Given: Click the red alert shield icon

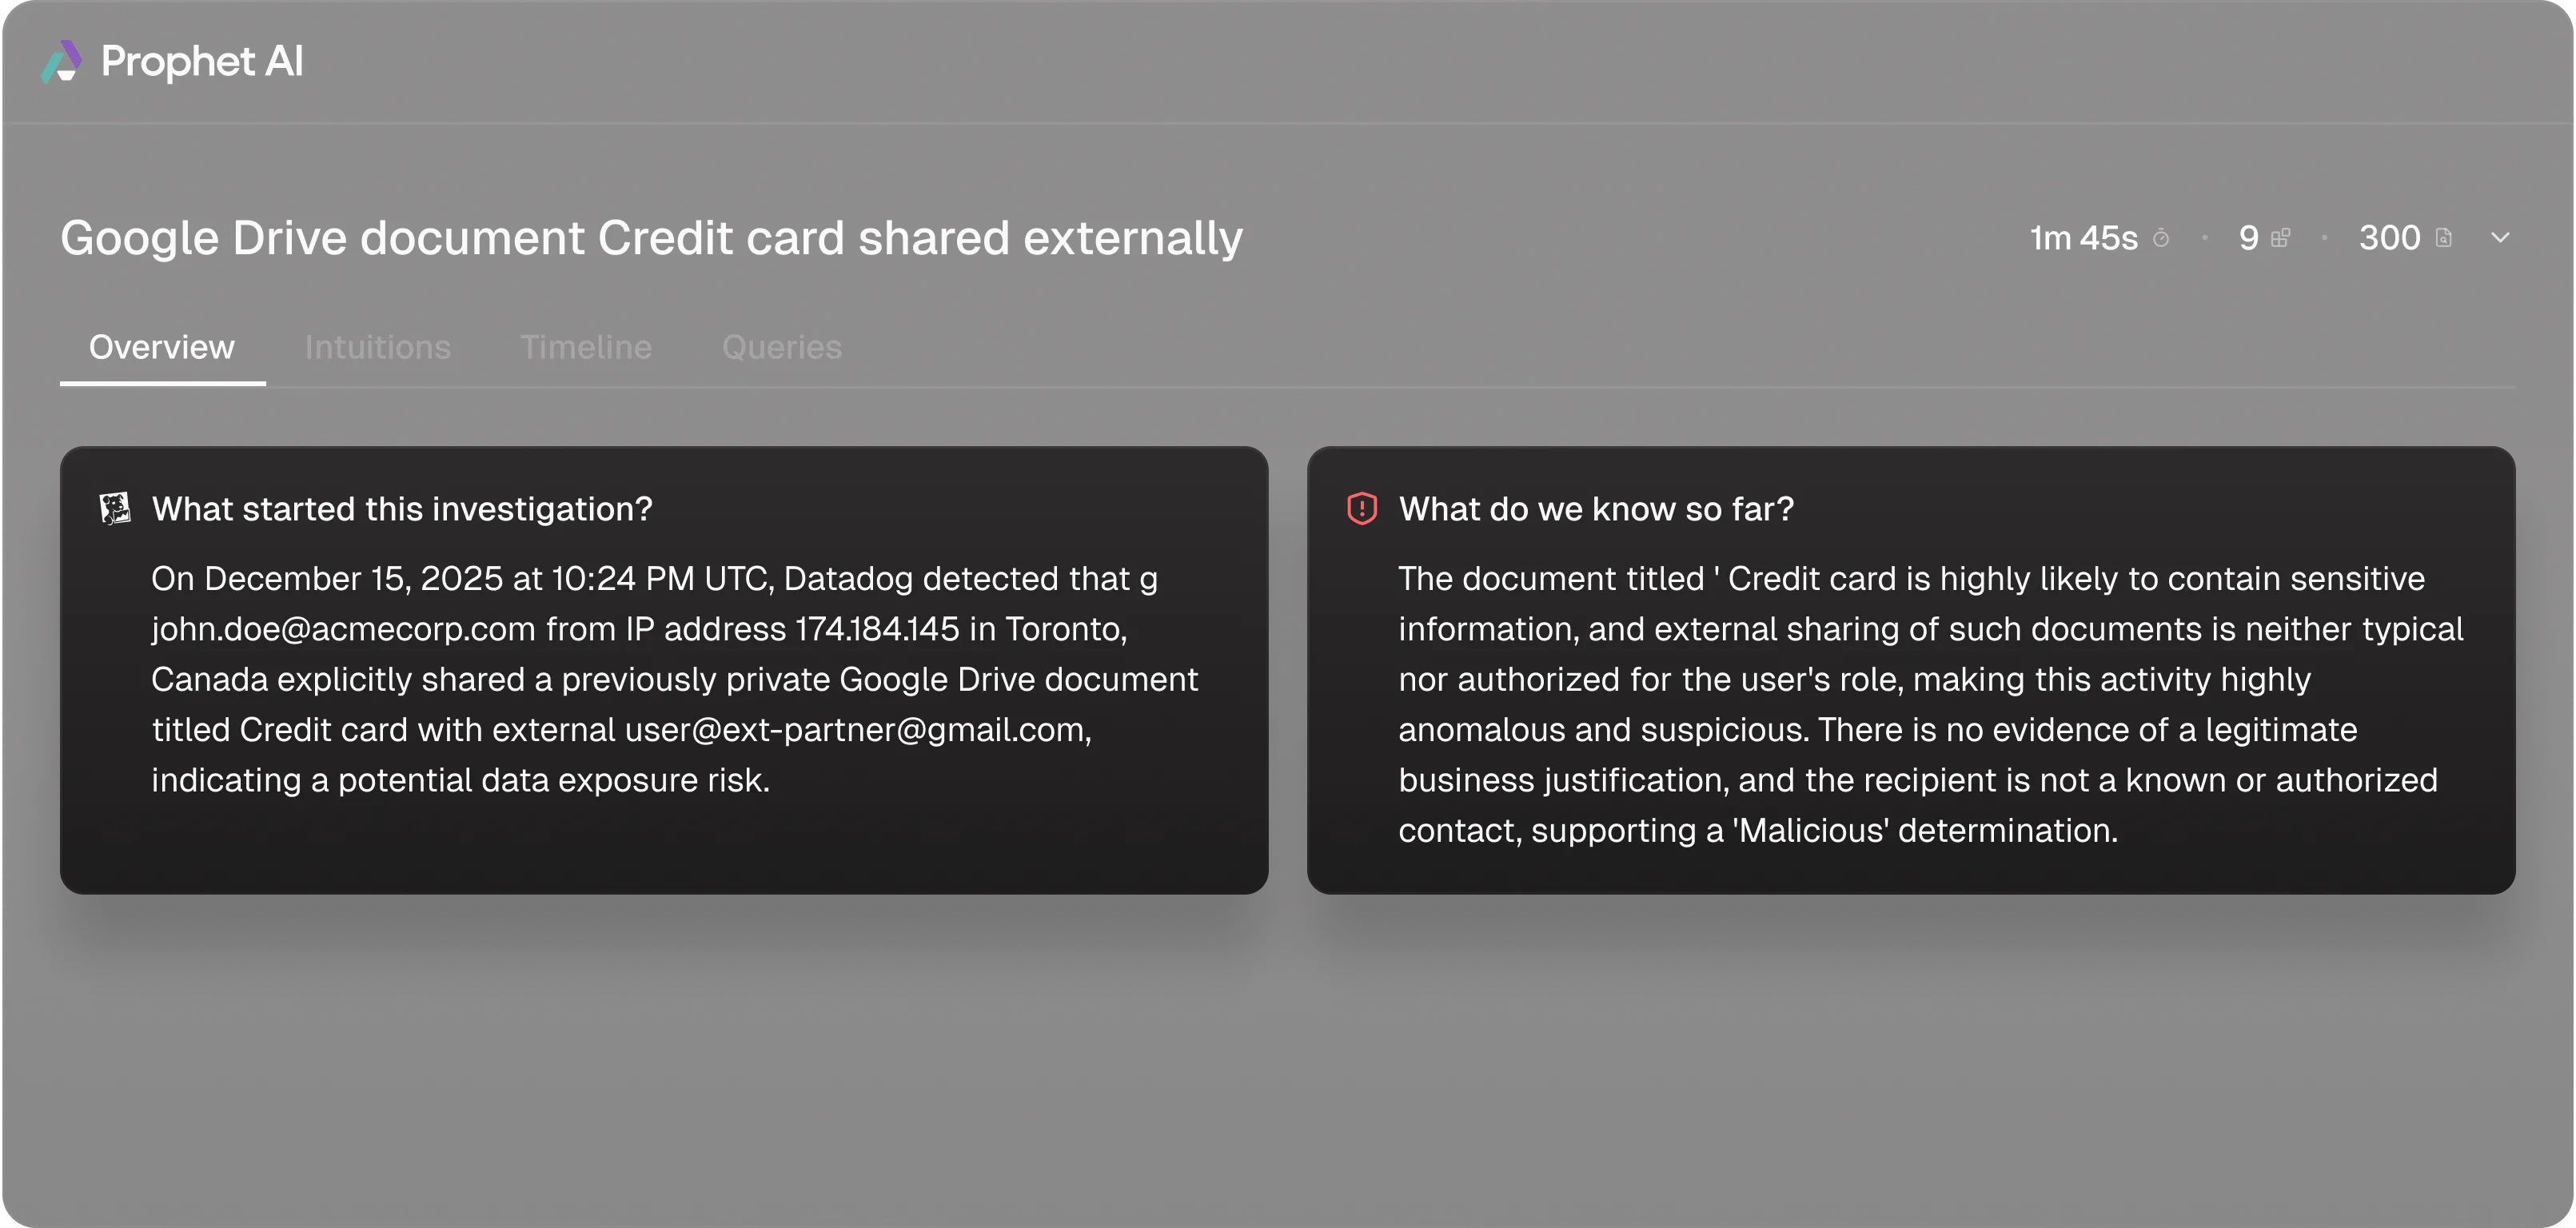Looking at the screenshot, I should pos(1362,509).
